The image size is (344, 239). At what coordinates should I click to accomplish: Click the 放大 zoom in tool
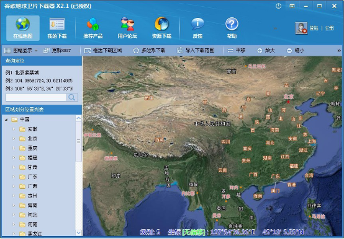pos(266,51)
